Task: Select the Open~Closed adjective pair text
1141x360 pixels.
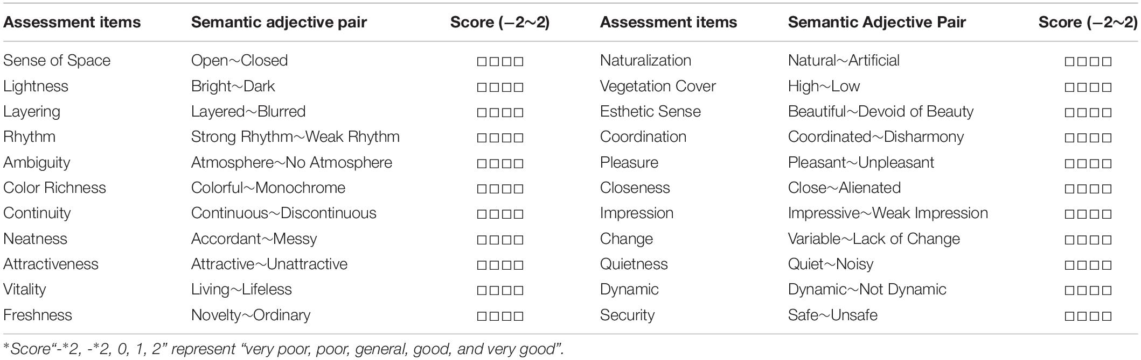Action: (239, 60)
